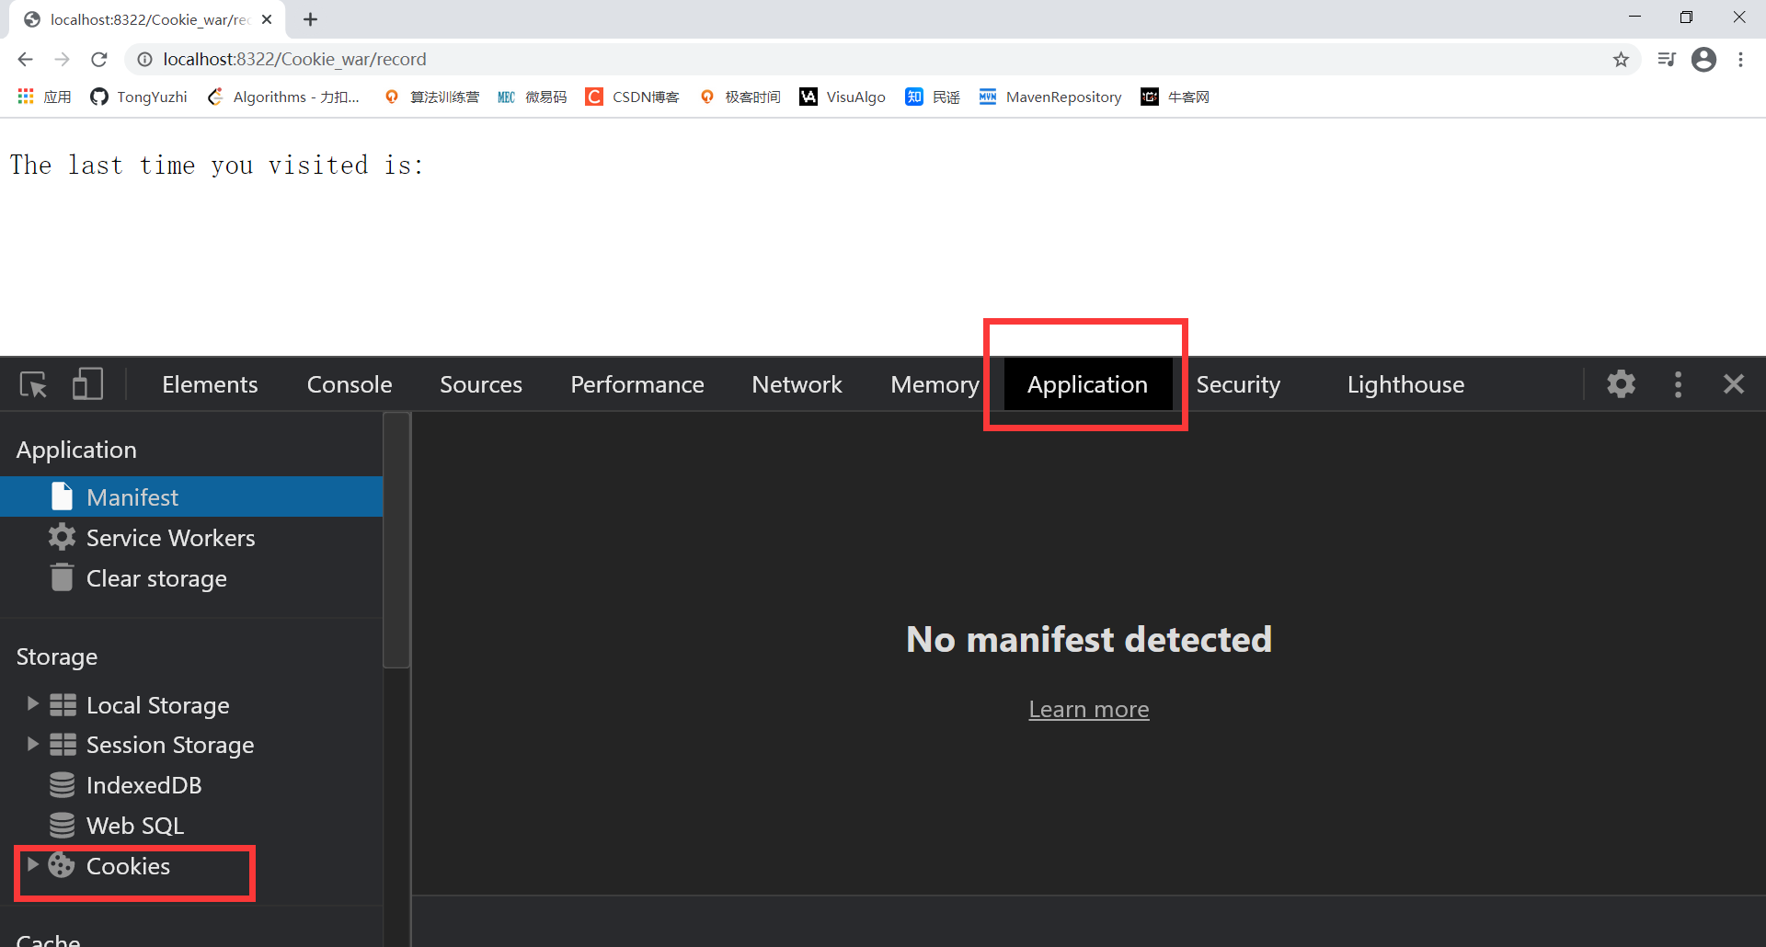Open the 民谣 Zhihu bookmark
The width and height of the screenshot is (1766, 947).
click(x=933, y=97)
